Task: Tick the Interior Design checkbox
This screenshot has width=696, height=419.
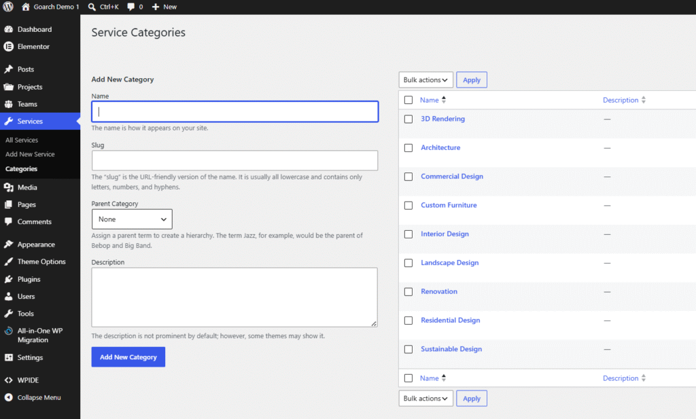Action: [408, 234]
